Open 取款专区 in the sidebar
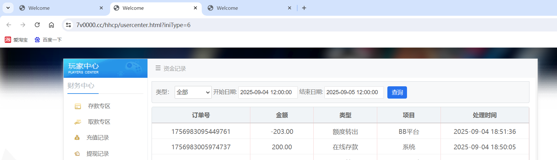The width and height of the screenshot is (557, 160). click(x=99, y=122)
